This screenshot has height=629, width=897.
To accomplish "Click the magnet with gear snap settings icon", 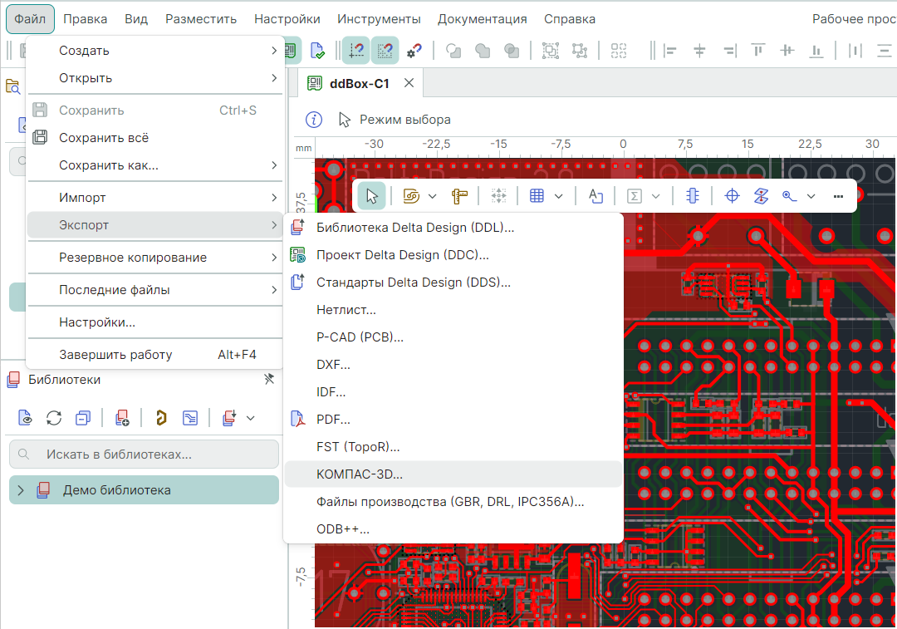I will pyautogui.click(x=414, y=51).
